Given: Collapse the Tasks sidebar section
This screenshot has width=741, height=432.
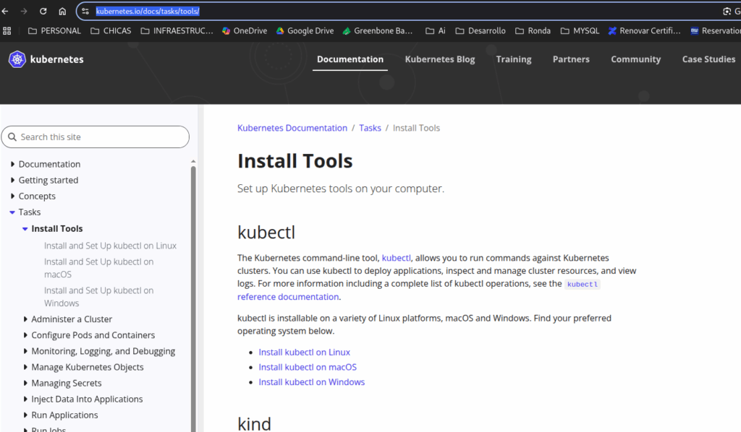Looking at the screenshot, I should pyautogui.click(x=12, y=212).
